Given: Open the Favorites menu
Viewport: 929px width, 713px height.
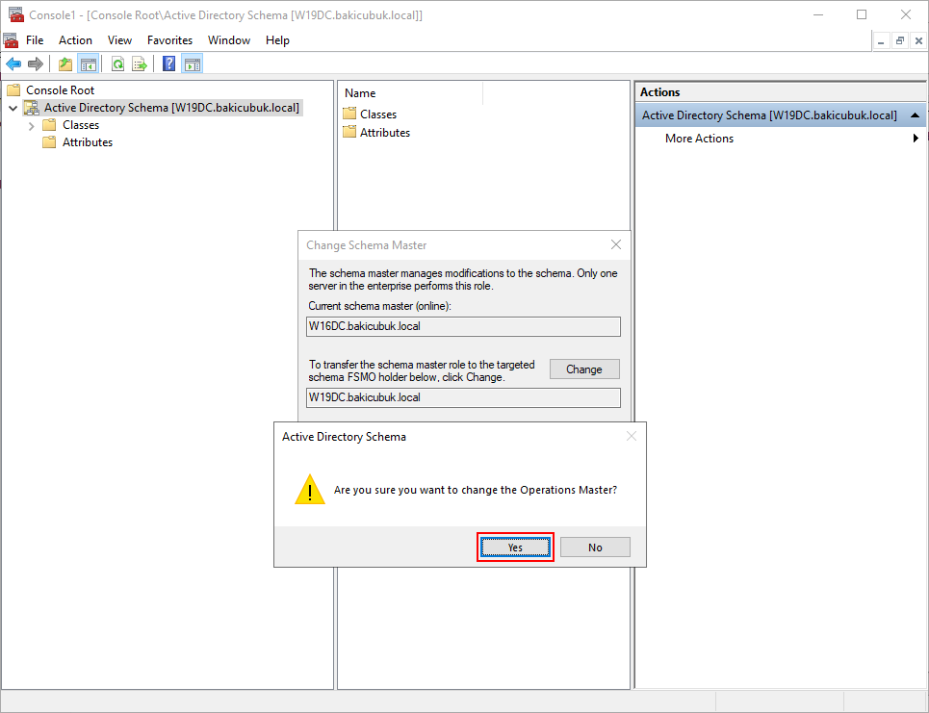Looking at the screenshot, I should 170,40.
